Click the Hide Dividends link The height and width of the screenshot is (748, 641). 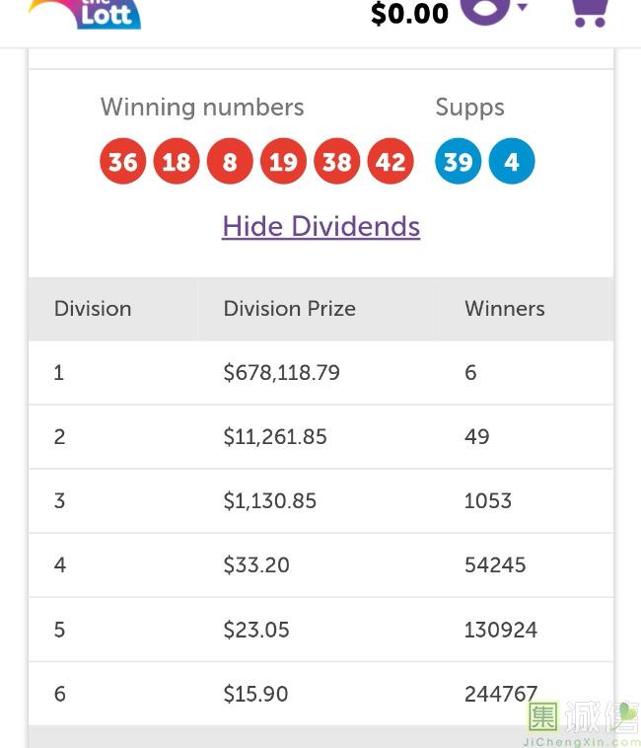[320, 226]
